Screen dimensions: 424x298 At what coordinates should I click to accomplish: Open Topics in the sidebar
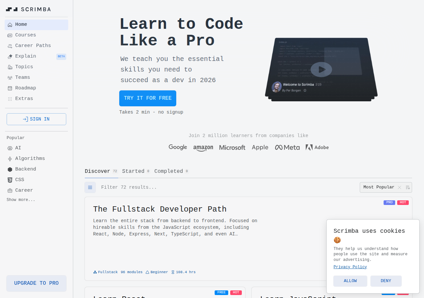click(x=36, y=67)
